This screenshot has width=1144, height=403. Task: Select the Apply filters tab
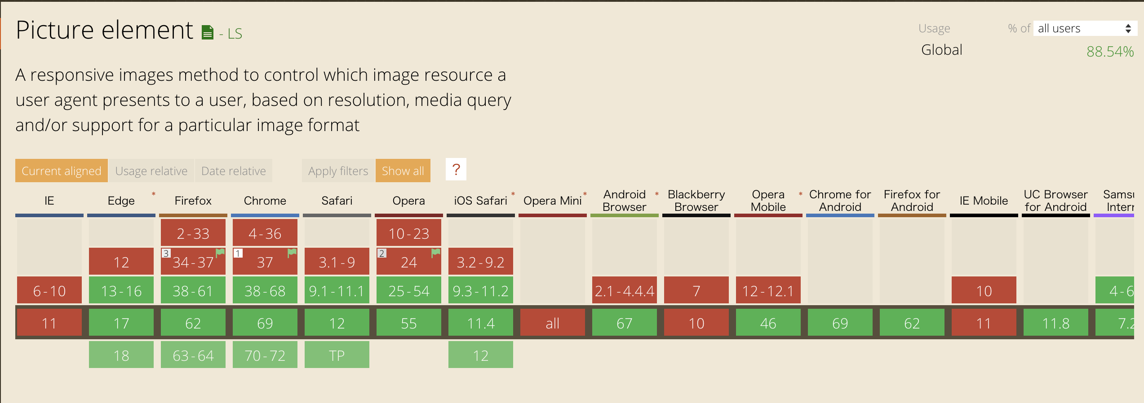coord(338,171)
